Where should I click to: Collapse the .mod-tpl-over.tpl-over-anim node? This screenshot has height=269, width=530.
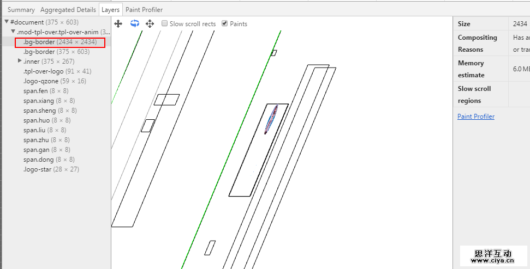(x=13, y=32)
